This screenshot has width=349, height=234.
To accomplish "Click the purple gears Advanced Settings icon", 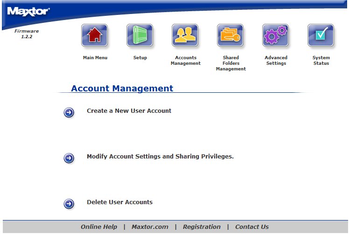I will 276,36.
